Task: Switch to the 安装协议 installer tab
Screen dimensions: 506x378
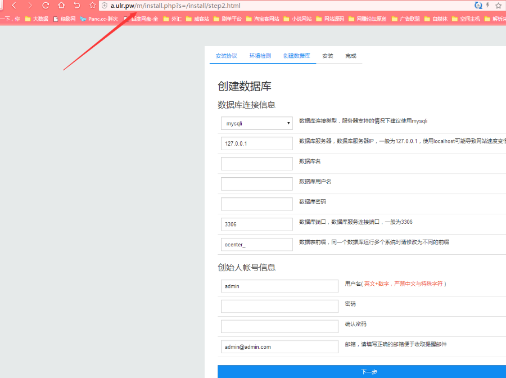Action: coord(226,56)
